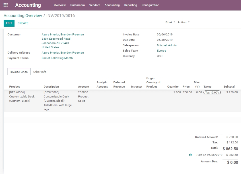Viewport: 241px width, 174px height.
Task: Open the Configuration menu
Action: click(x=150, y=5)
